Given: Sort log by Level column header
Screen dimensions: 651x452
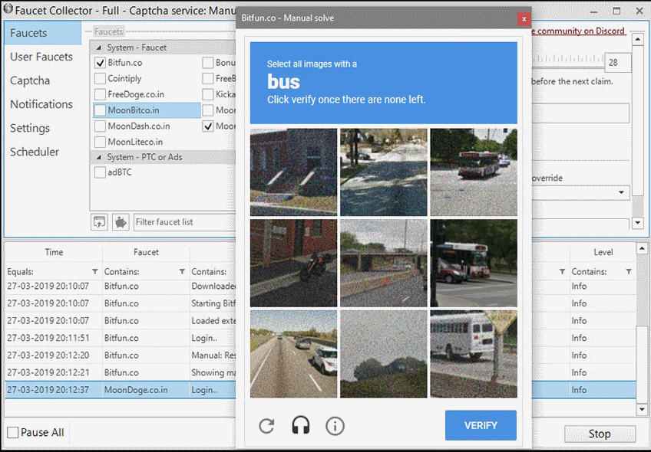Looking at the screenshot, I should click(603, 252).
